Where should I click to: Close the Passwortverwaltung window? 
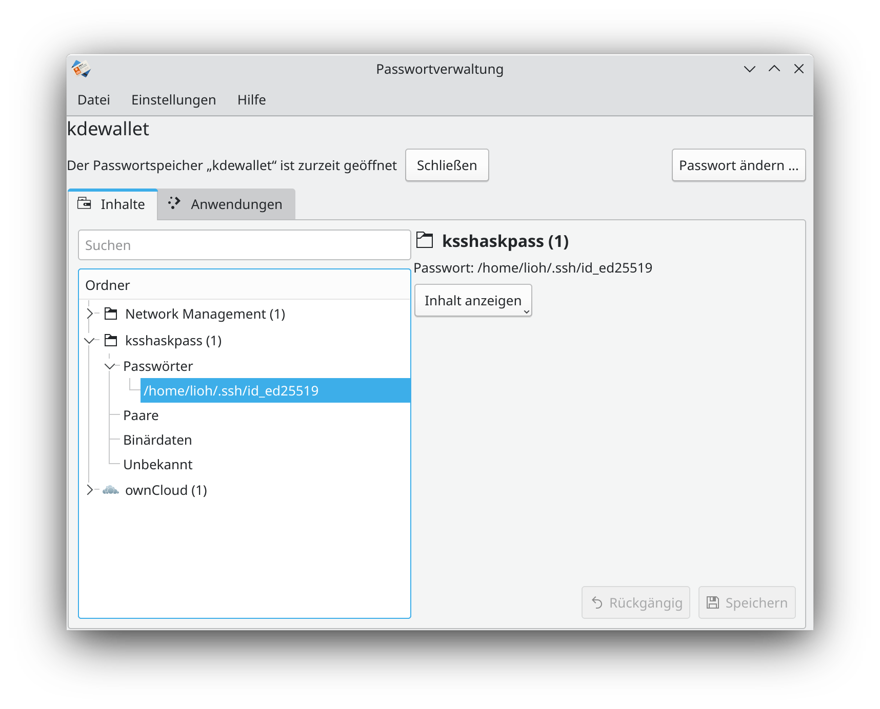[799, 69]
